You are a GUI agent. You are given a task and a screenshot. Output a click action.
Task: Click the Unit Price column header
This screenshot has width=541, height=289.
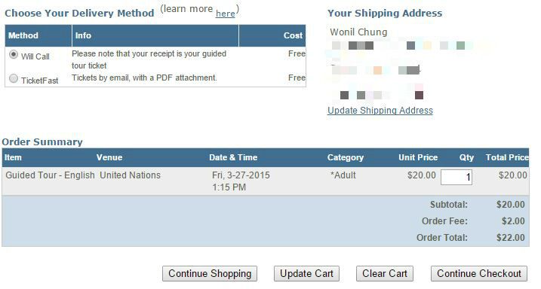coord(418,157)
